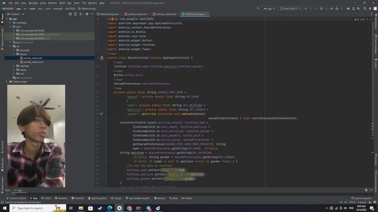
Task: Open Task View on taskbar
Action: pos(71,208)
